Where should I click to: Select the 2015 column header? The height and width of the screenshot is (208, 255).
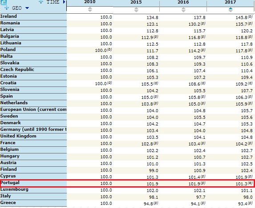[x=136, y=2]
